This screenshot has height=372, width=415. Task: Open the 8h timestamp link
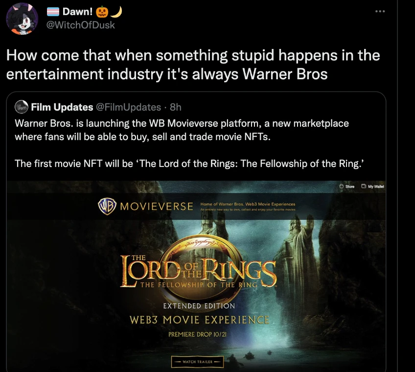[176, 107]
